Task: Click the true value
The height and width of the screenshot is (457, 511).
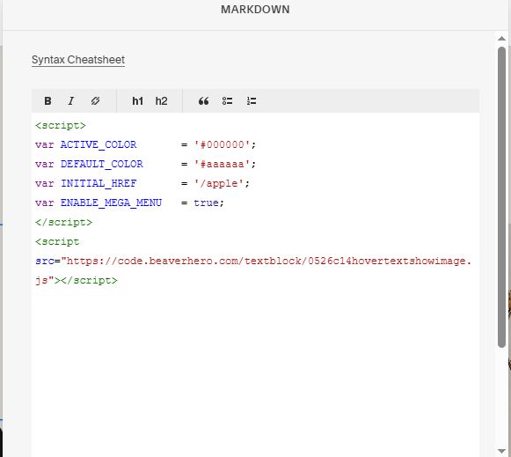Action: [x=206, y=203]
